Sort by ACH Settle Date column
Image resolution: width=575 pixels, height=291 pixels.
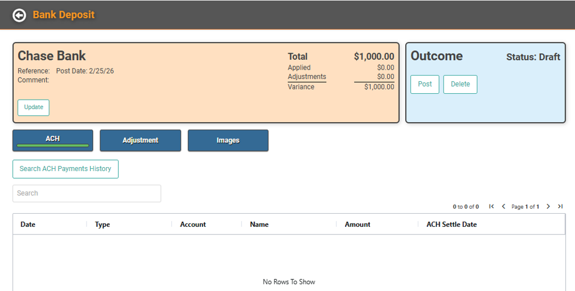pos(451,224)
